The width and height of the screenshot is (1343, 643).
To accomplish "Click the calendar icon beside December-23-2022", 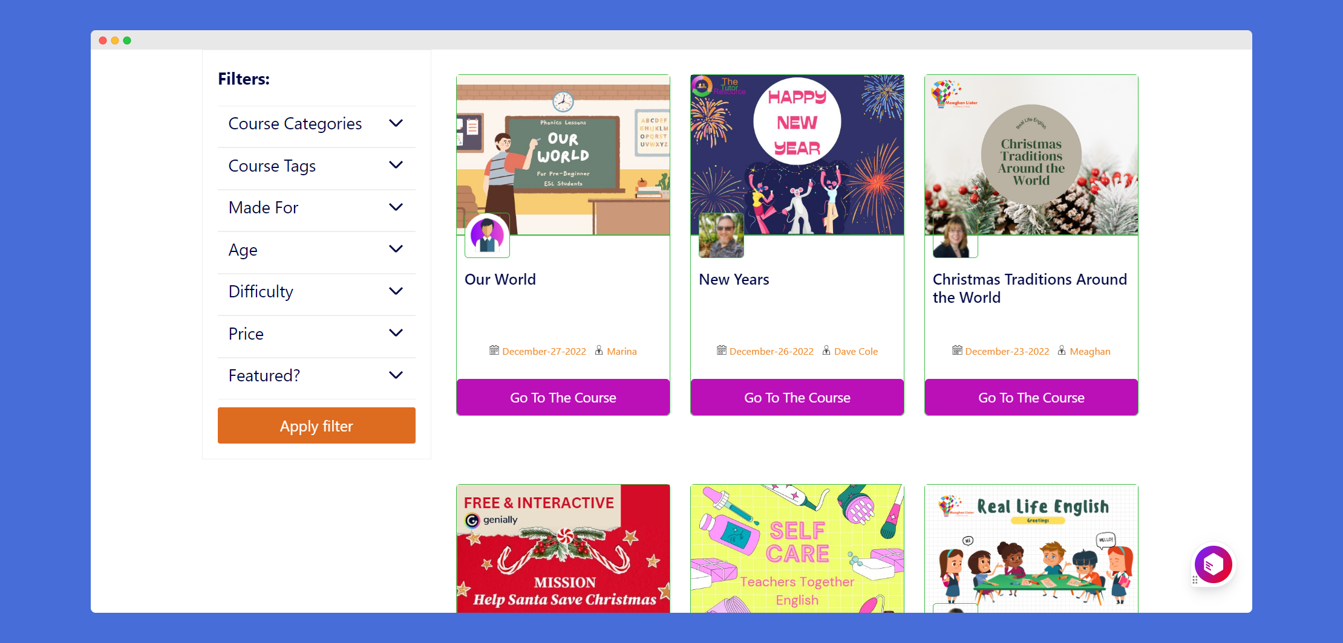I will [957, 351].
